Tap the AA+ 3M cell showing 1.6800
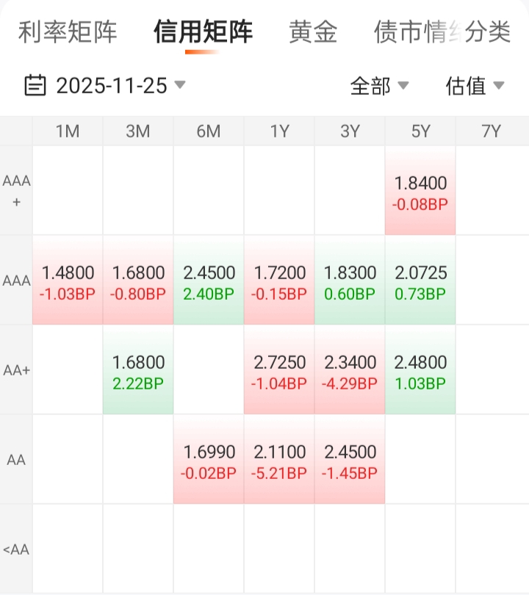This screenshot has width=529, height=595. (x=138, y=370)
